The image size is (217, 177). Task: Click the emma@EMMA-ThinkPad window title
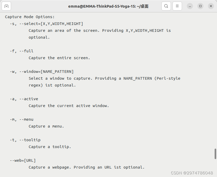[x=108, y=6]
